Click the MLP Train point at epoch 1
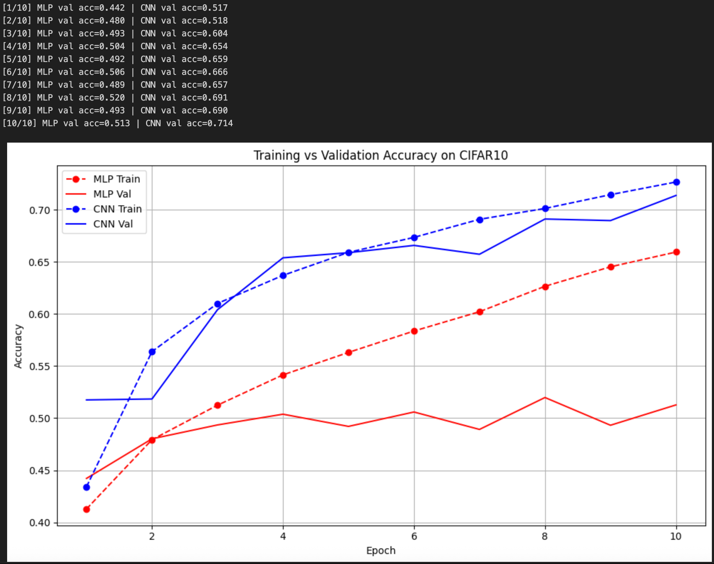The width and height of the screenshot is (714, 564). 87,509
